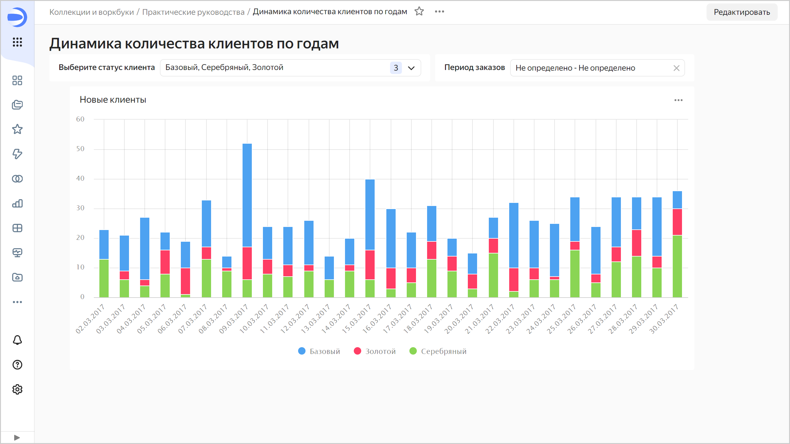Open the dashboard more actions menu in the header

[x=439, y=12]
